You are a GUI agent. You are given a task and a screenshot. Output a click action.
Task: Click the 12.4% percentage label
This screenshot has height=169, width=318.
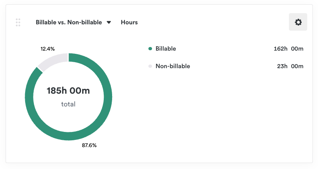click(47, 49)
